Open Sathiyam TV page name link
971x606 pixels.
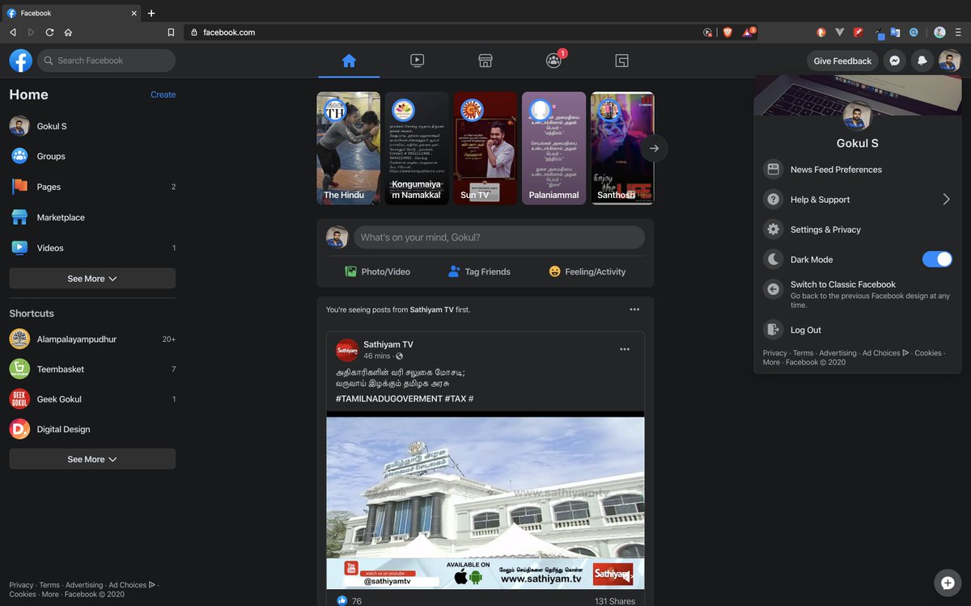coord(388,344)
